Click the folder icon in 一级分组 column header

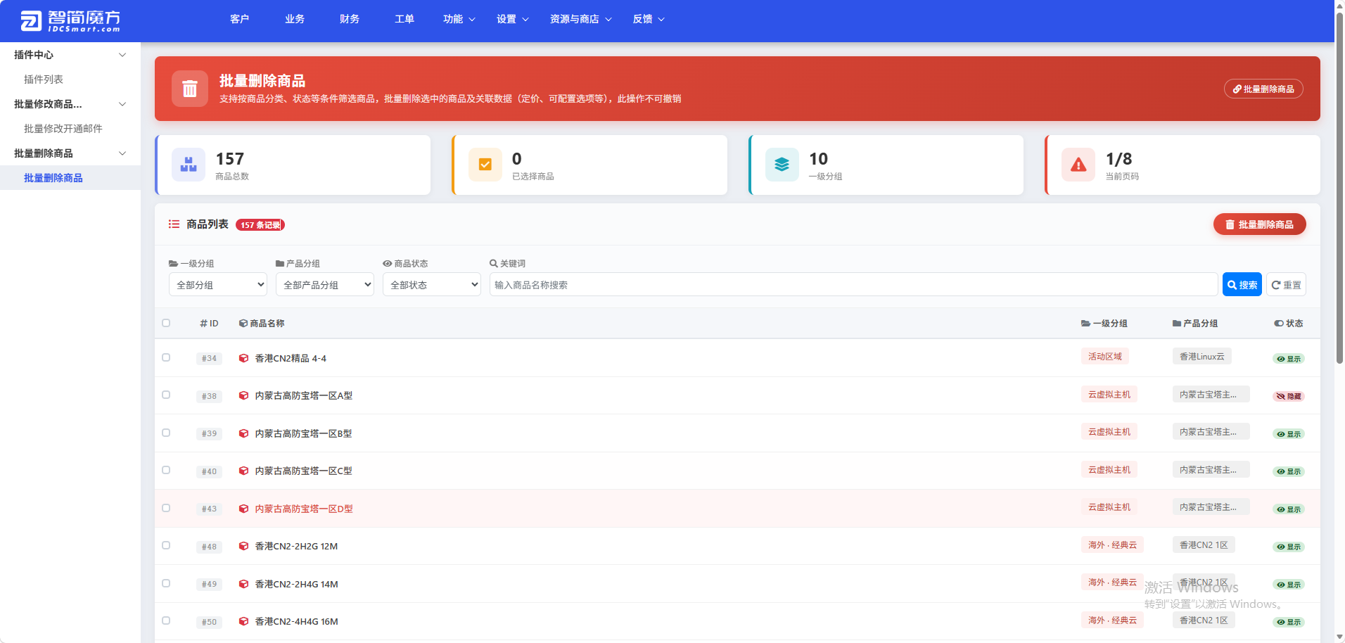click(1085, 324)
